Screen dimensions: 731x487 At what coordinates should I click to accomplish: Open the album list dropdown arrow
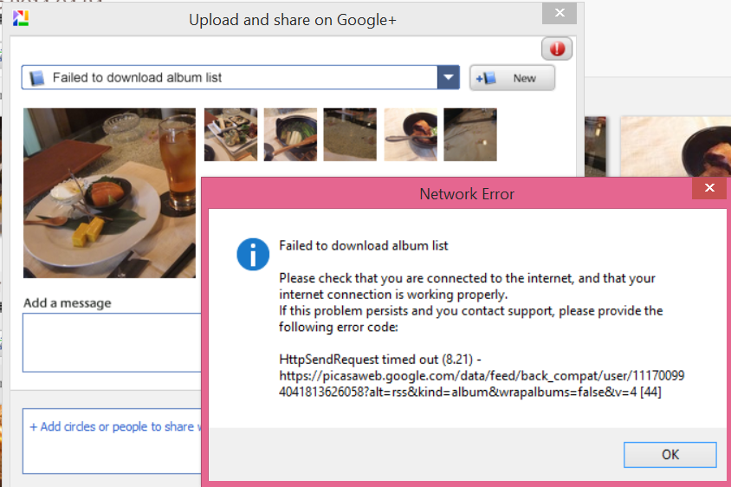[449, 77]
